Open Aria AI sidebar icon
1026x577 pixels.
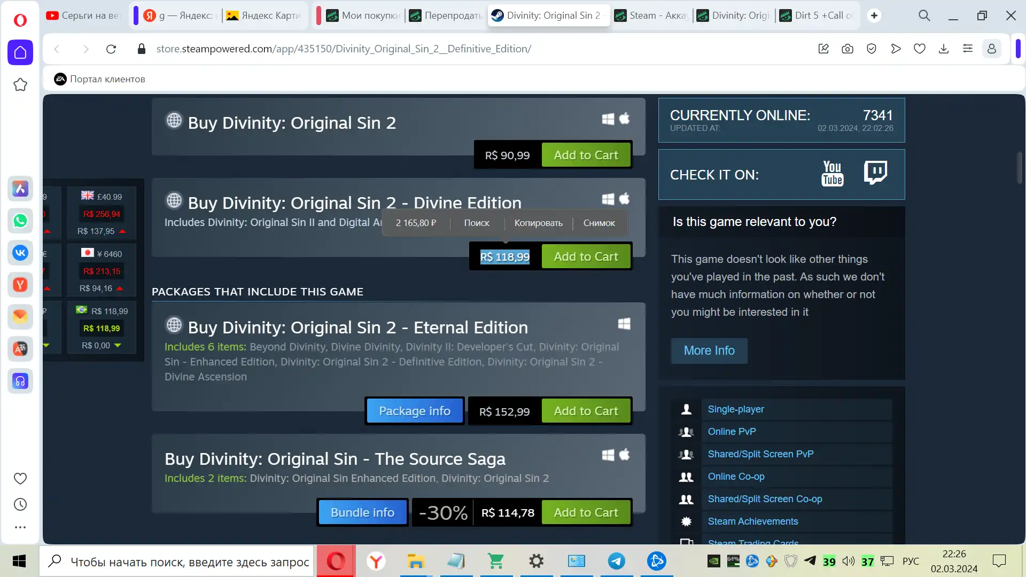(x=20, y=189)
